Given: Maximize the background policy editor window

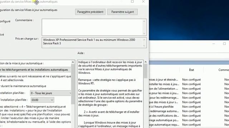Looking at the screenshot, I should coord(224,44).
